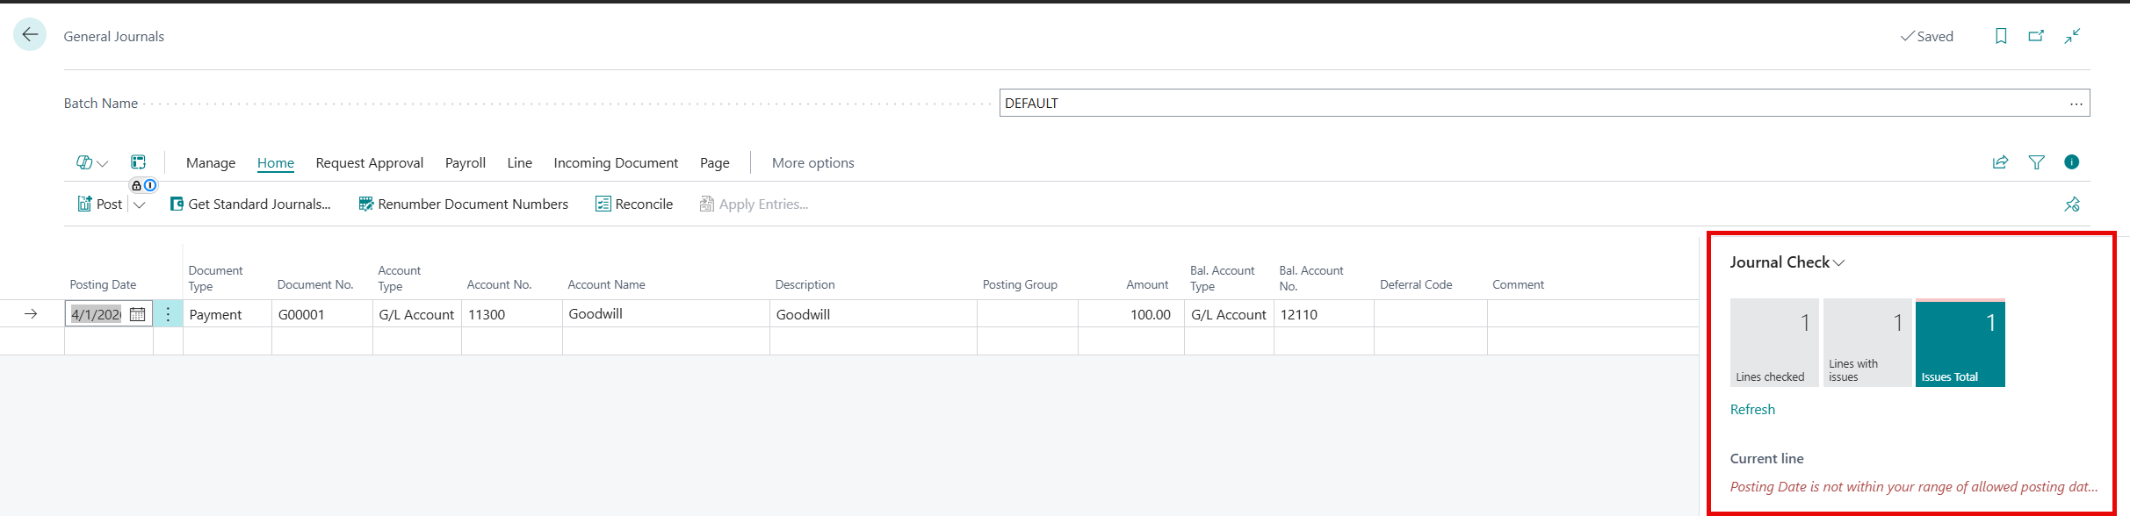This screenshot has width=2130, height=516.
Task: Open the Copilot dropdown icon
Action: pyautogui.click(x=92, y=162)
